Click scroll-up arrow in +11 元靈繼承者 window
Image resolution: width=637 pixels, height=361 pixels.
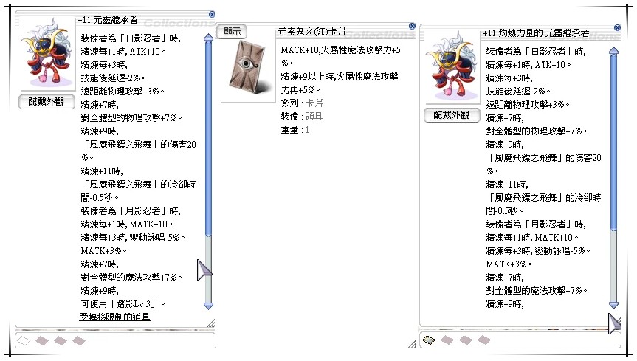(208, 38)
